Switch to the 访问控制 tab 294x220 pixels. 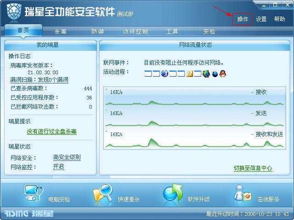click(x=135, y=32)
